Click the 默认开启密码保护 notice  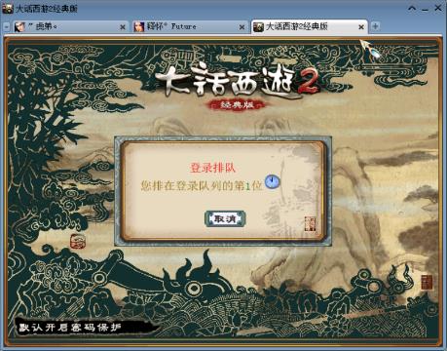[70, 328]
